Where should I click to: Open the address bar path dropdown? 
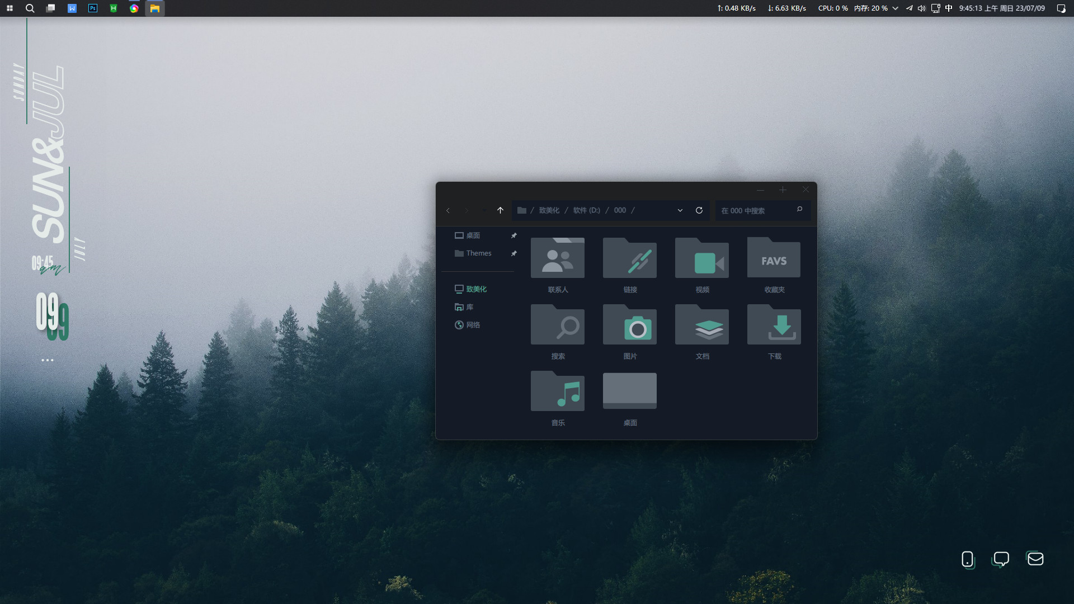pos(680,210)
